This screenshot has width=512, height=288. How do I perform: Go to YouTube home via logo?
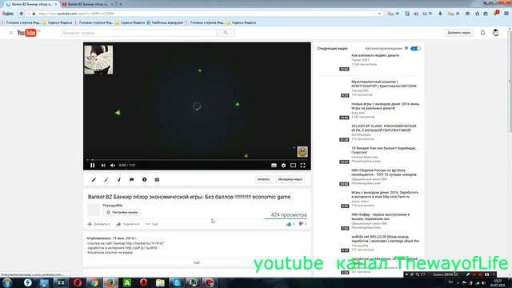point(28,33)
